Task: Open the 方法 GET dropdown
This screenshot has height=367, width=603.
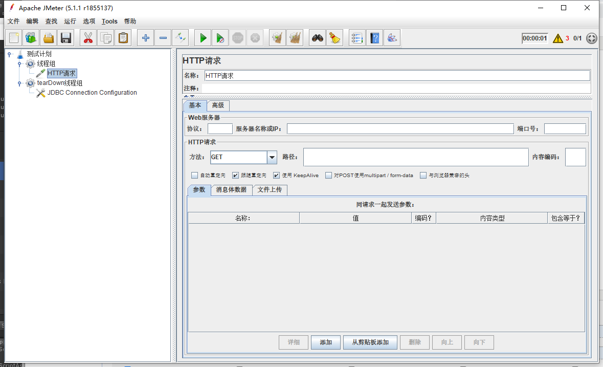Action: tap(272, 157)
